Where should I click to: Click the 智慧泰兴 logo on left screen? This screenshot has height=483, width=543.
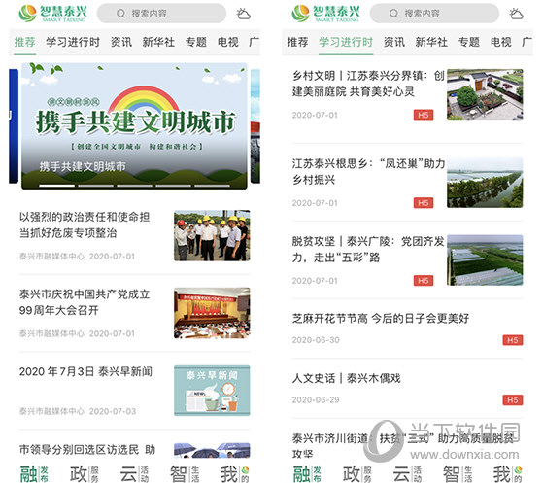pos(52,14)
